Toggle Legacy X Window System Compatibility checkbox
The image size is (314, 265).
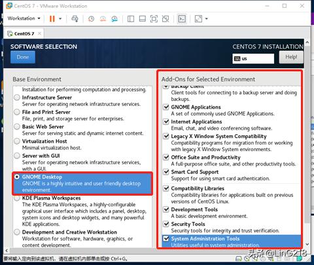166,136
